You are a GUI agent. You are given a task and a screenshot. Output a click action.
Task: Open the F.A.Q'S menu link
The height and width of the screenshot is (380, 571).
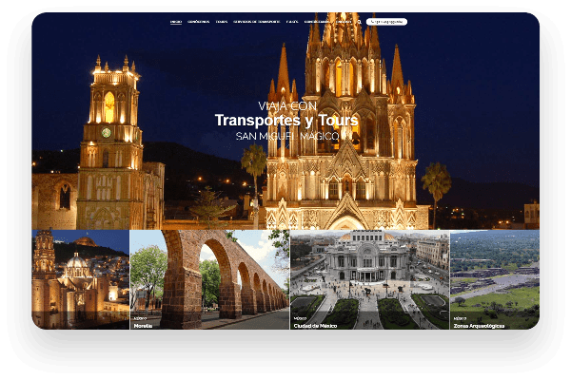coord(291,20)
